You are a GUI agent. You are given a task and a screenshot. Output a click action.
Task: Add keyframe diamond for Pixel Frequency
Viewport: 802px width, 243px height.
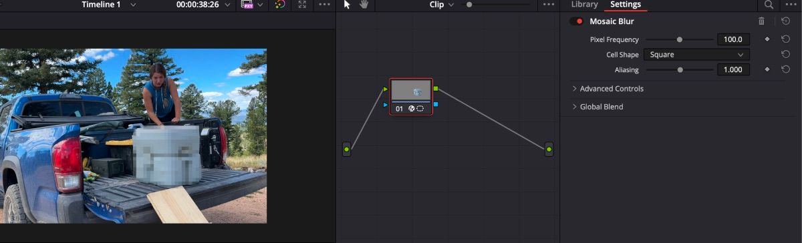767,39
